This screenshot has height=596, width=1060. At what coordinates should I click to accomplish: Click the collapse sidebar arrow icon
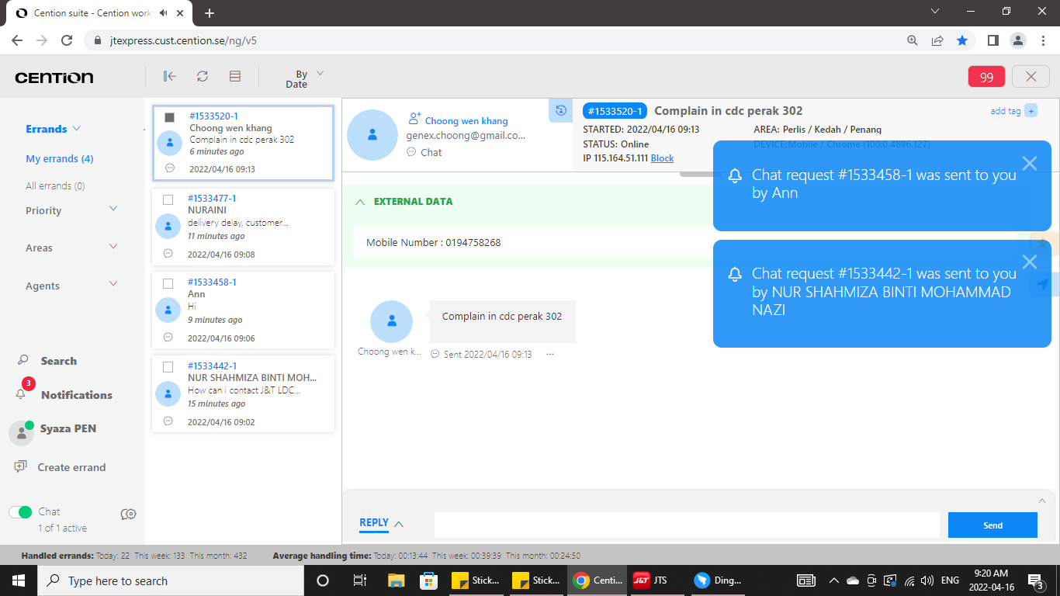(x=169, y=76)
